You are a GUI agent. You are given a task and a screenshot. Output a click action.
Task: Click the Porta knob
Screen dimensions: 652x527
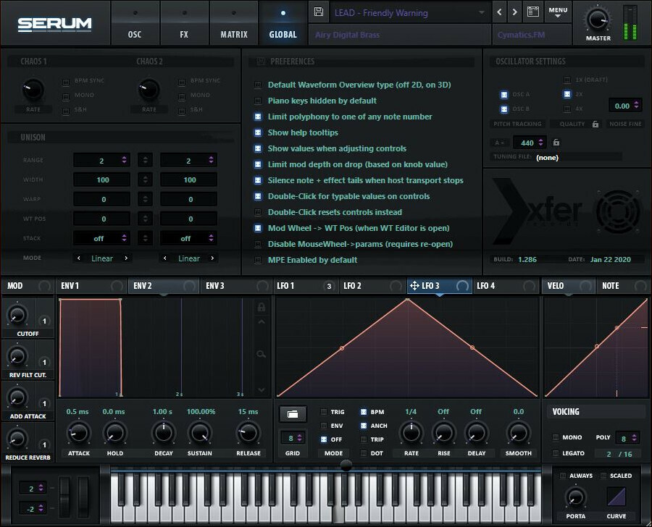(x=575, y=497)
